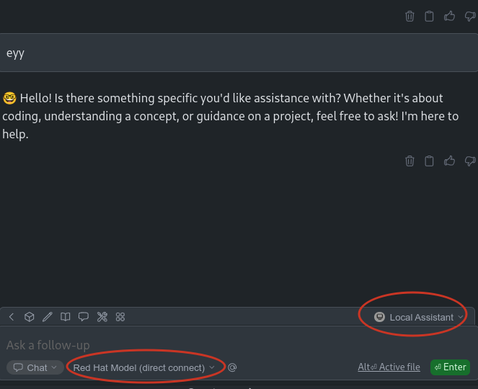Open the wrench-and-screwdriver Tools icon
The image size is (478, 389).
(102, 317)
